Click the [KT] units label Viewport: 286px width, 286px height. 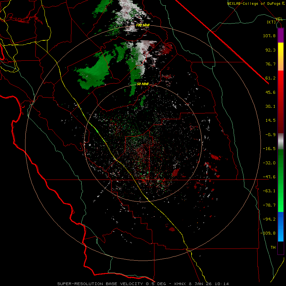click(271, 22)
